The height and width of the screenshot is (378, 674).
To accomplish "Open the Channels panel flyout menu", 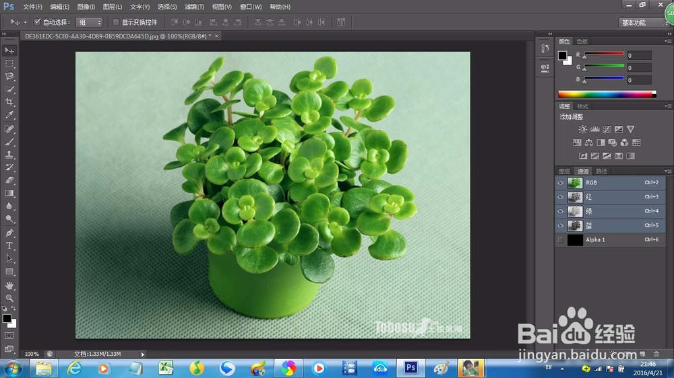I will 667,171.
